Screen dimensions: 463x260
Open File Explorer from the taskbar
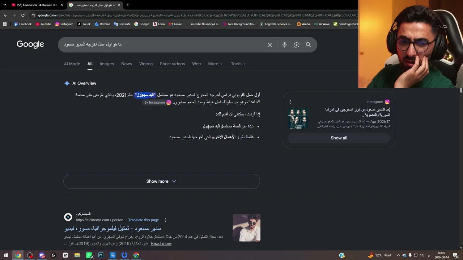tap(77, 255)
